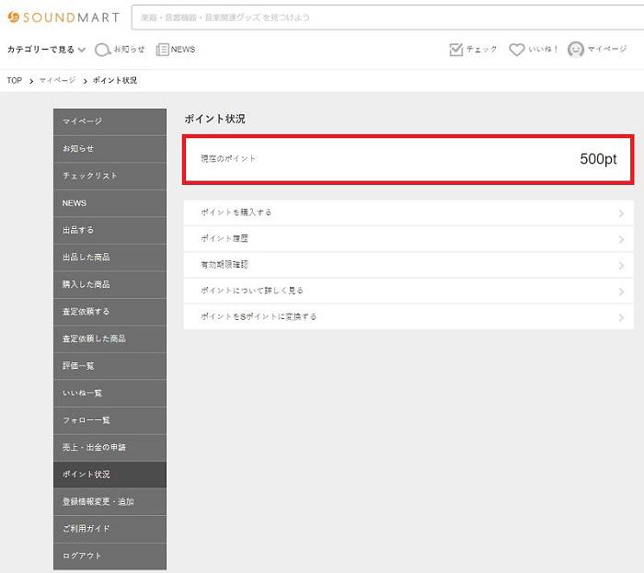
Task: Select 出品する in sidebar menu
Action: tap(109, 230)
